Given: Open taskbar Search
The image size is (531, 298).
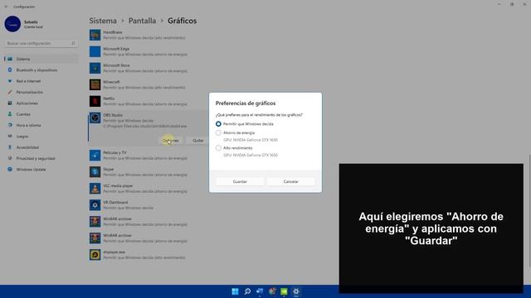Looking at the screenshot, I should pyautogui.click(x=247, y=291).
